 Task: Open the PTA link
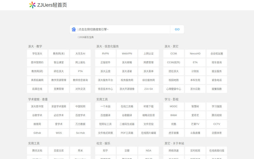[x=80, y=71]
